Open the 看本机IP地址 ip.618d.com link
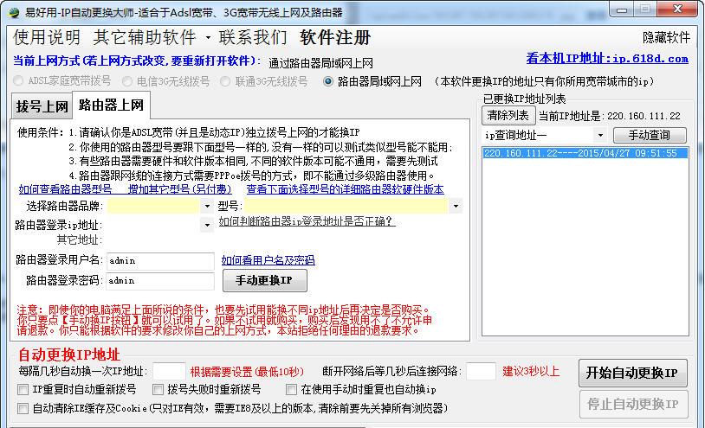Screen dimensions: 705x428 607,58
